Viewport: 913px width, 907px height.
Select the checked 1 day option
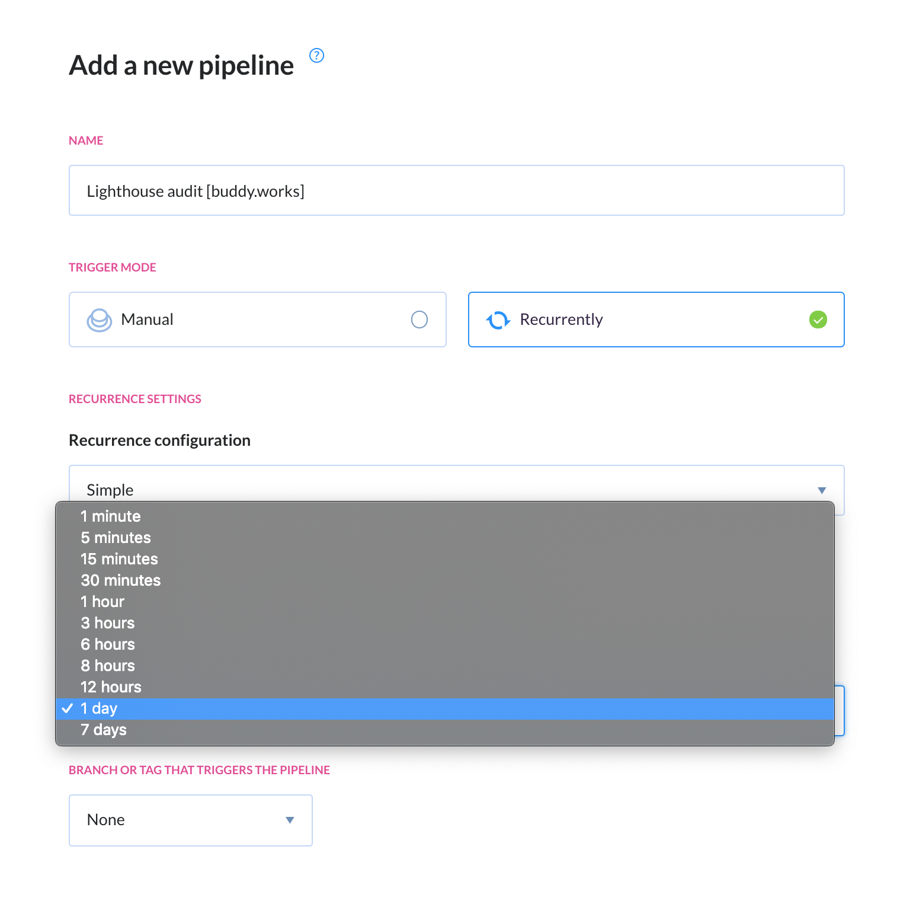click(445, 708)
